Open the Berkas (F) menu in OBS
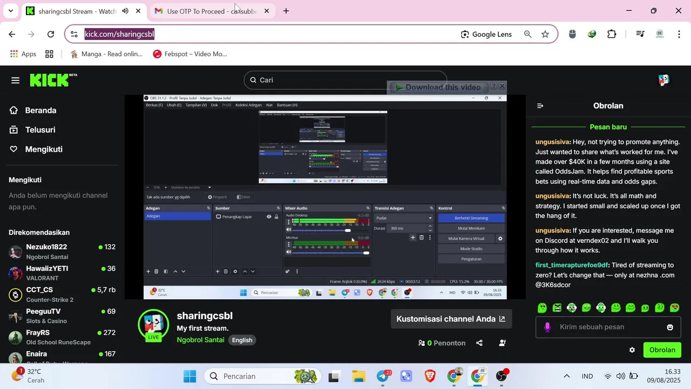The image size is (691, 389). pos(154,105)
